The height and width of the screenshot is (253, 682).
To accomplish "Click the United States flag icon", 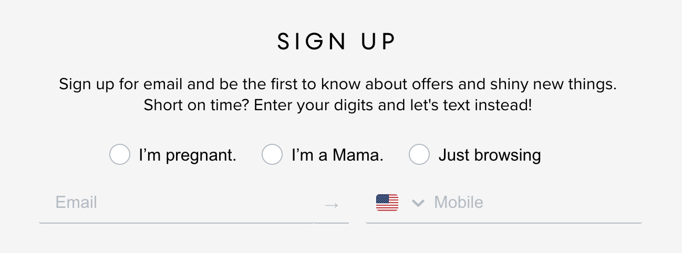I will [x=387, y=203].
